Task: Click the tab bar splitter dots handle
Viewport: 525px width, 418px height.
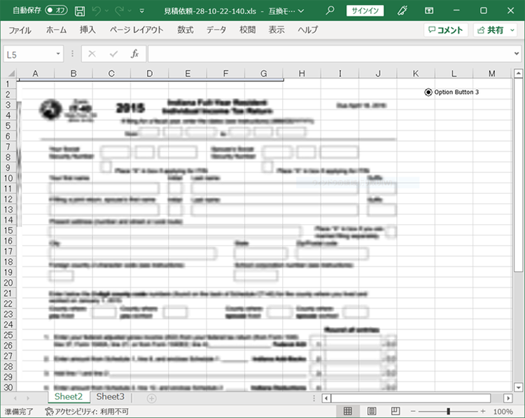Action: (314, 398)
